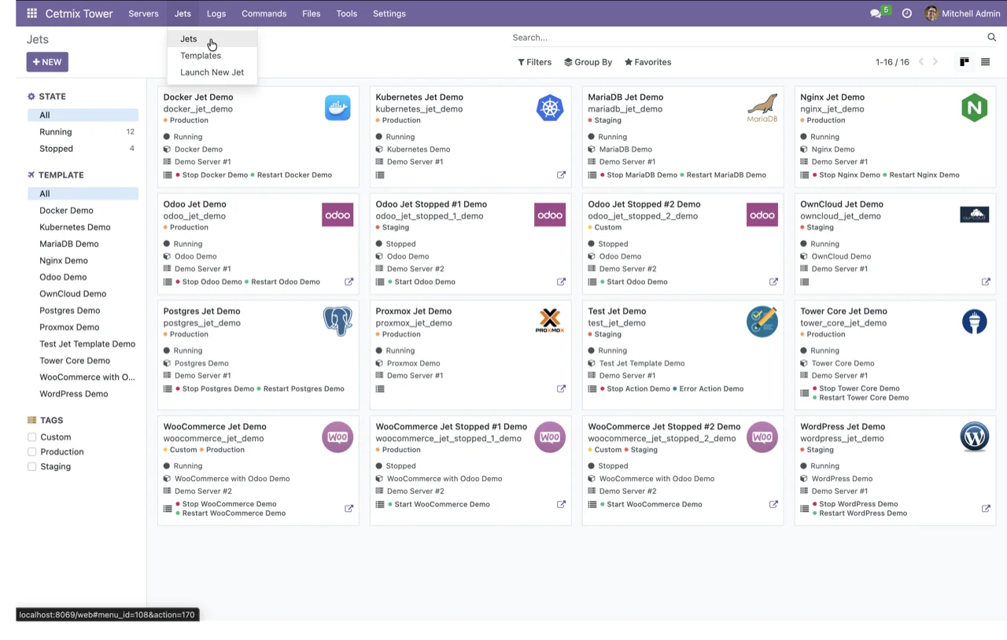Image resolution: width=1007 pixels, height=640 pixels.
Task: Select the kanban view icon
Action: click(964, 61)
